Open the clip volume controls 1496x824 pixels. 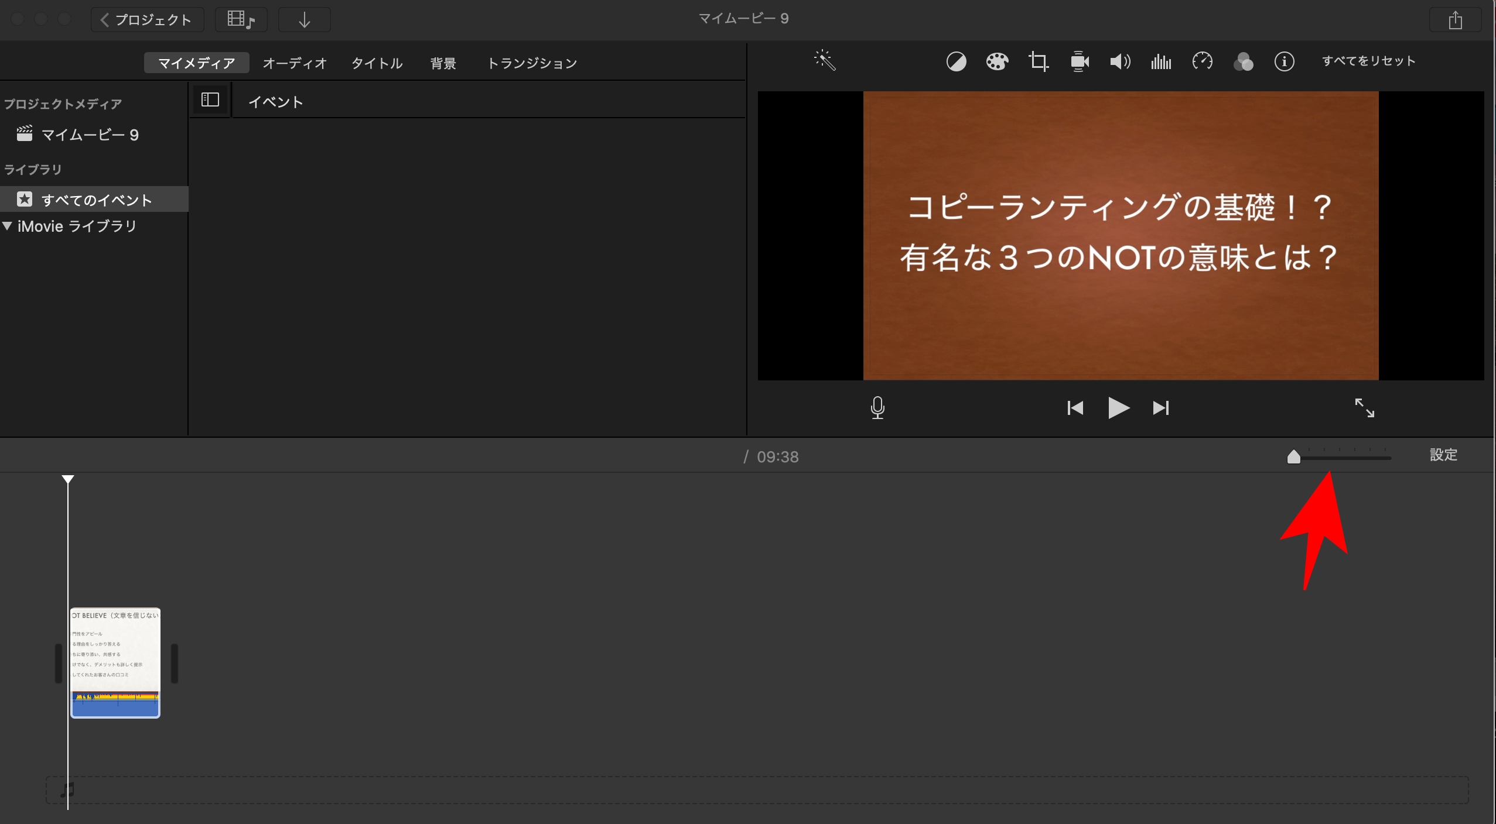[1119, 61]
